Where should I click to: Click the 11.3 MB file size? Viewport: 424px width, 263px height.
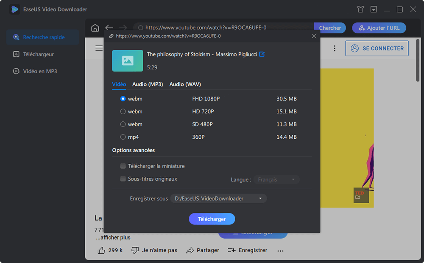286,124
